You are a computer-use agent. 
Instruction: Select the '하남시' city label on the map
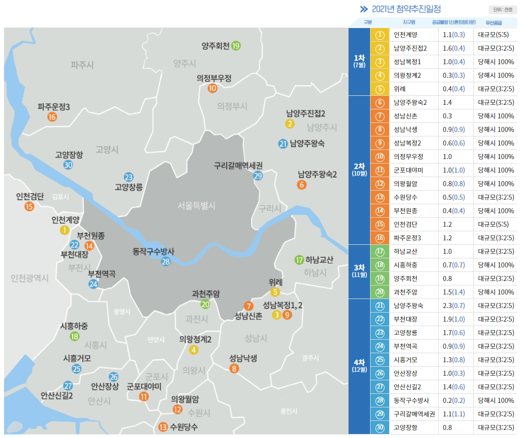click(x=315, y=273)
